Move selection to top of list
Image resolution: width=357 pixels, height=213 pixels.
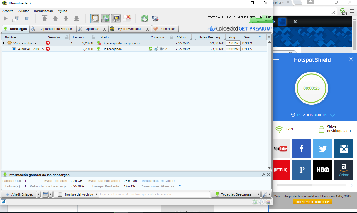tap(45, 19)
